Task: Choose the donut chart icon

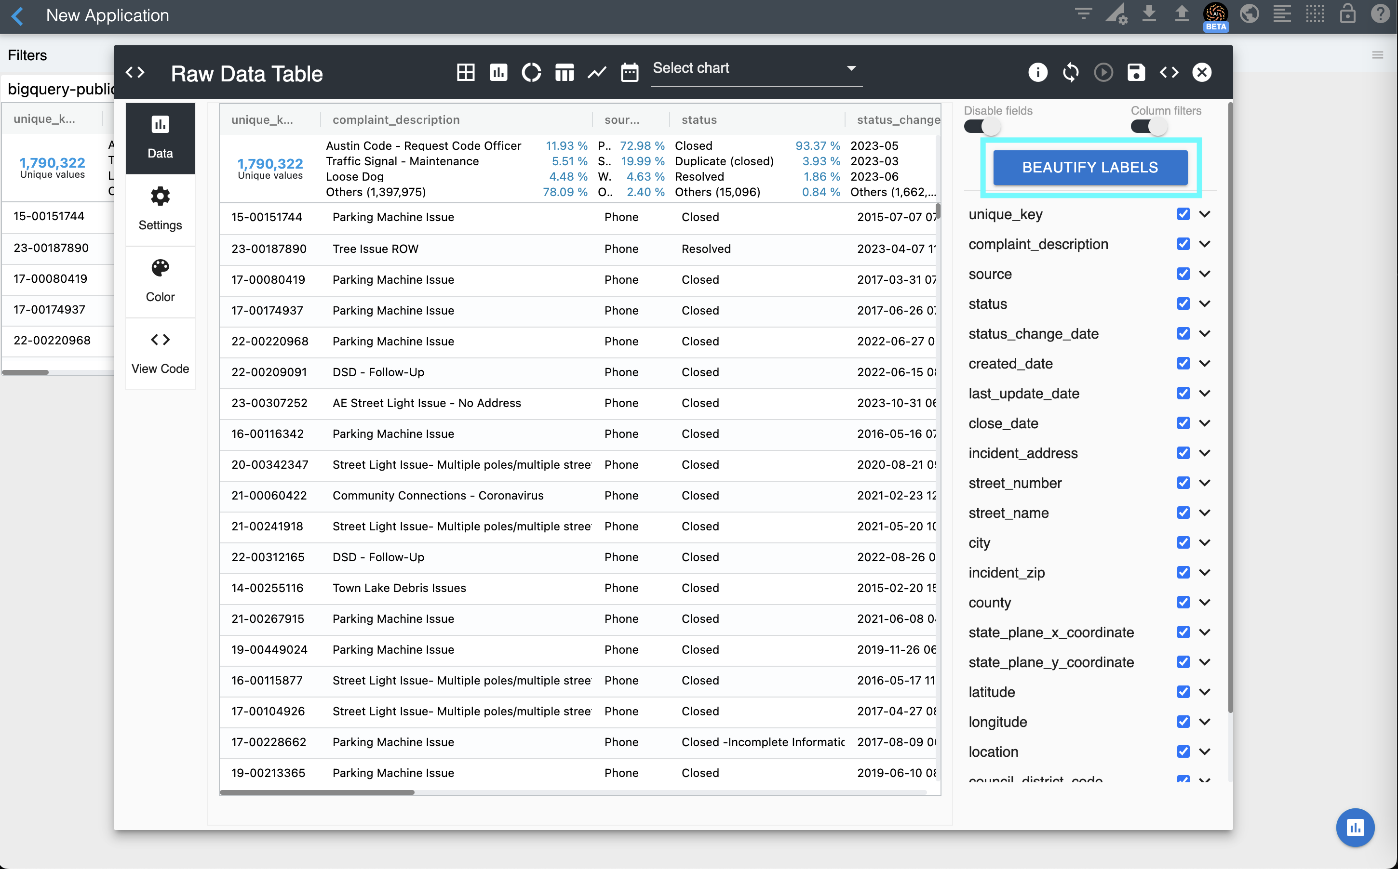Action: 531,72
